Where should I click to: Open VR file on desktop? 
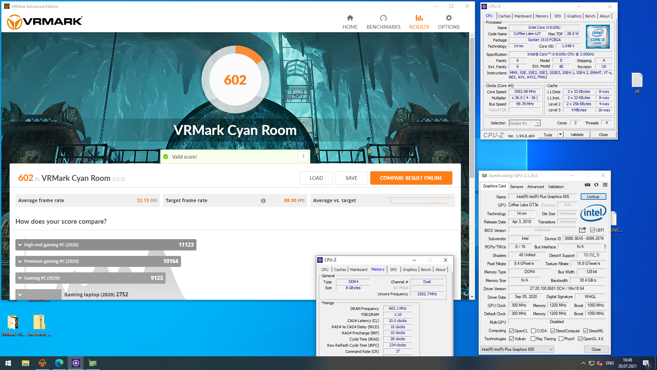click(637, 83)
